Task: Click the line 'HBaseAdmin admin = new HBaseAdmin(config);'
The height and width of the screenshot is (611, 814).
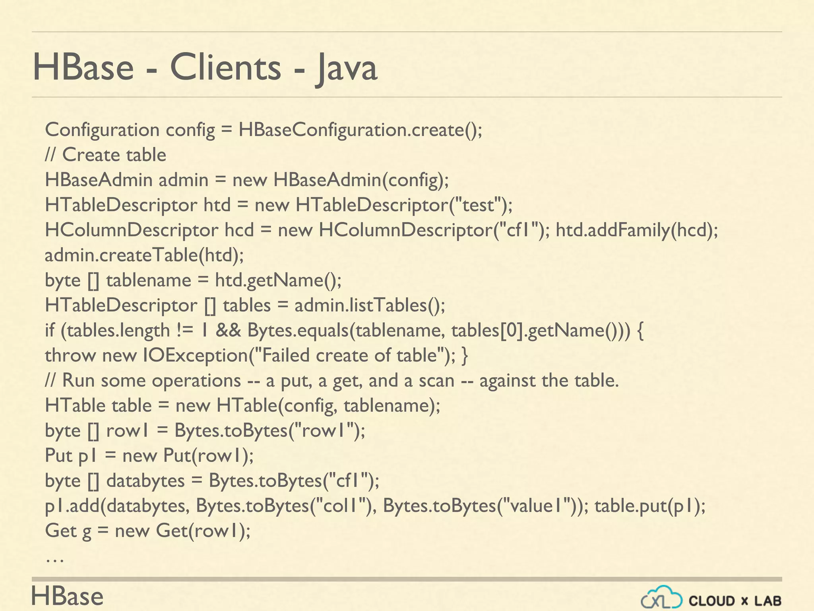Action: [x=247, y=180]
